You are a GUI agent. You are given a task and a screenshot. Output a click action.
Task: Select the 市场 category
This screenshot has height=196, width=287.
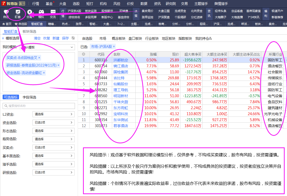pyautogui.click(x=103, y=38)
